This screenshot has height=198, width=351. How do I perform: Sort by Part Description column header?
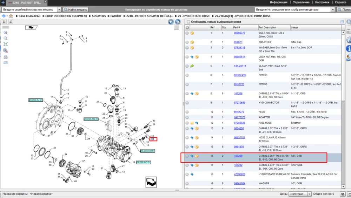click(274, 27)
